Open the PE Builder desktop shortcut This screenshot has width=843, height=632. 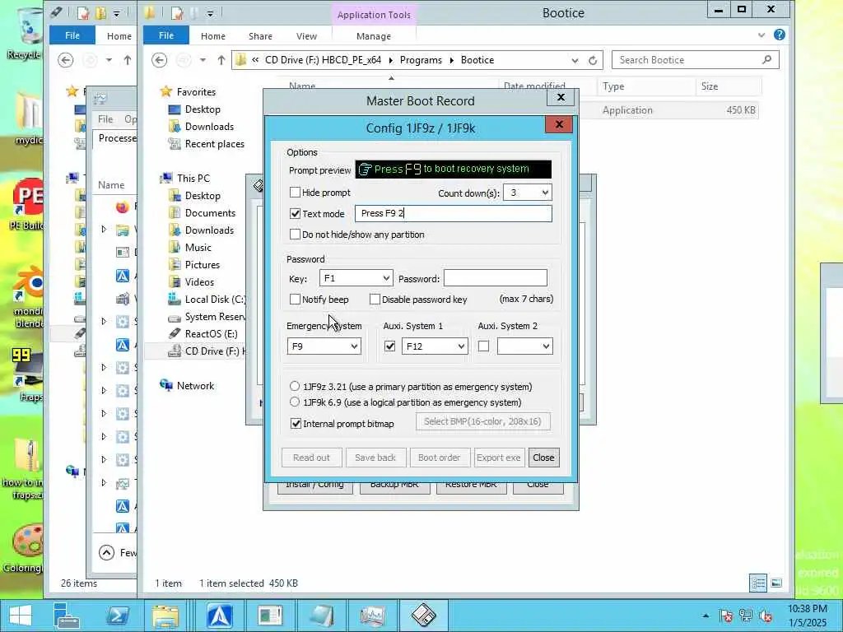point(26,205)
